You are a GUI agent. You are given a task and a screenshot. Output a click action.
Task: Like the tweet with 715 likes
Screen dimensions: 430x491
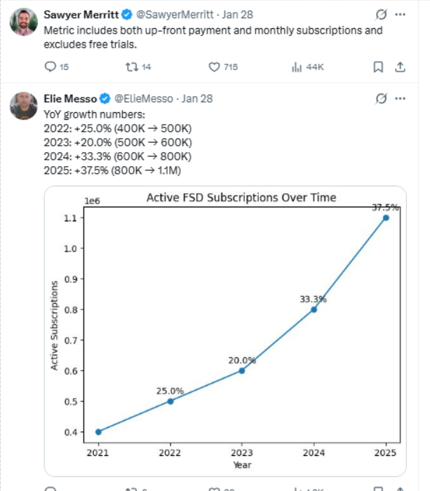[215, 67]
